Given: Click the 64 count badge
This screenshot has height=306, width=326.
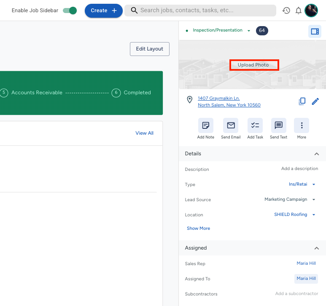Looking at the screenshot, I should [x=262, y=30].
